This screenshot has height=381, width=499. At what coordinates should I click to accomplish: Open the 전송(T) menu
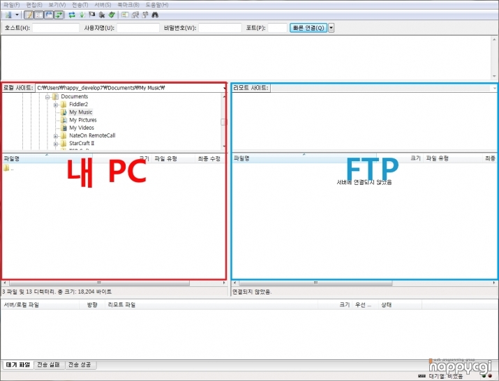[80, 5]
